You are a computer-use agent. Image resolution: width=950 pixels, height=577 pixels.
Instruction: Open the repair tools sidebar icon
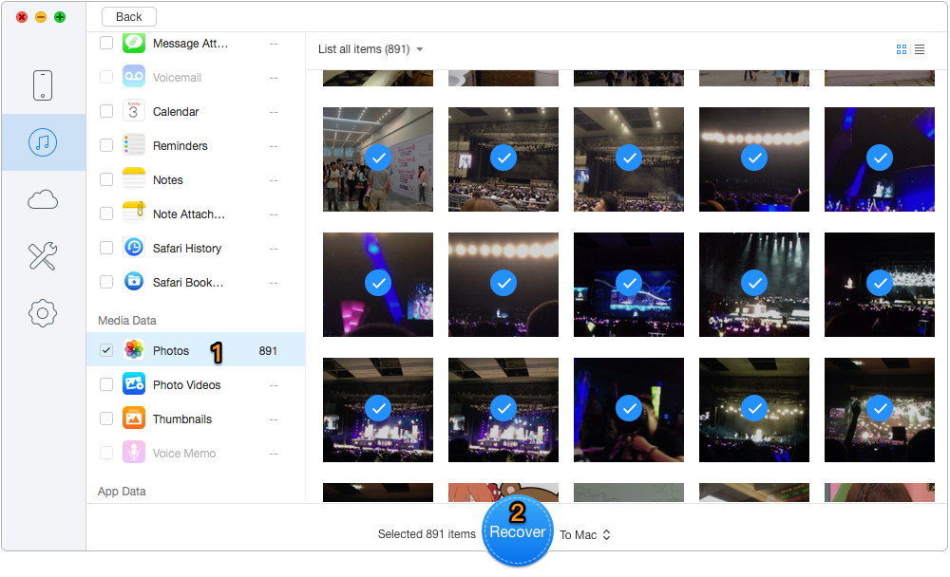click(43, 256)
